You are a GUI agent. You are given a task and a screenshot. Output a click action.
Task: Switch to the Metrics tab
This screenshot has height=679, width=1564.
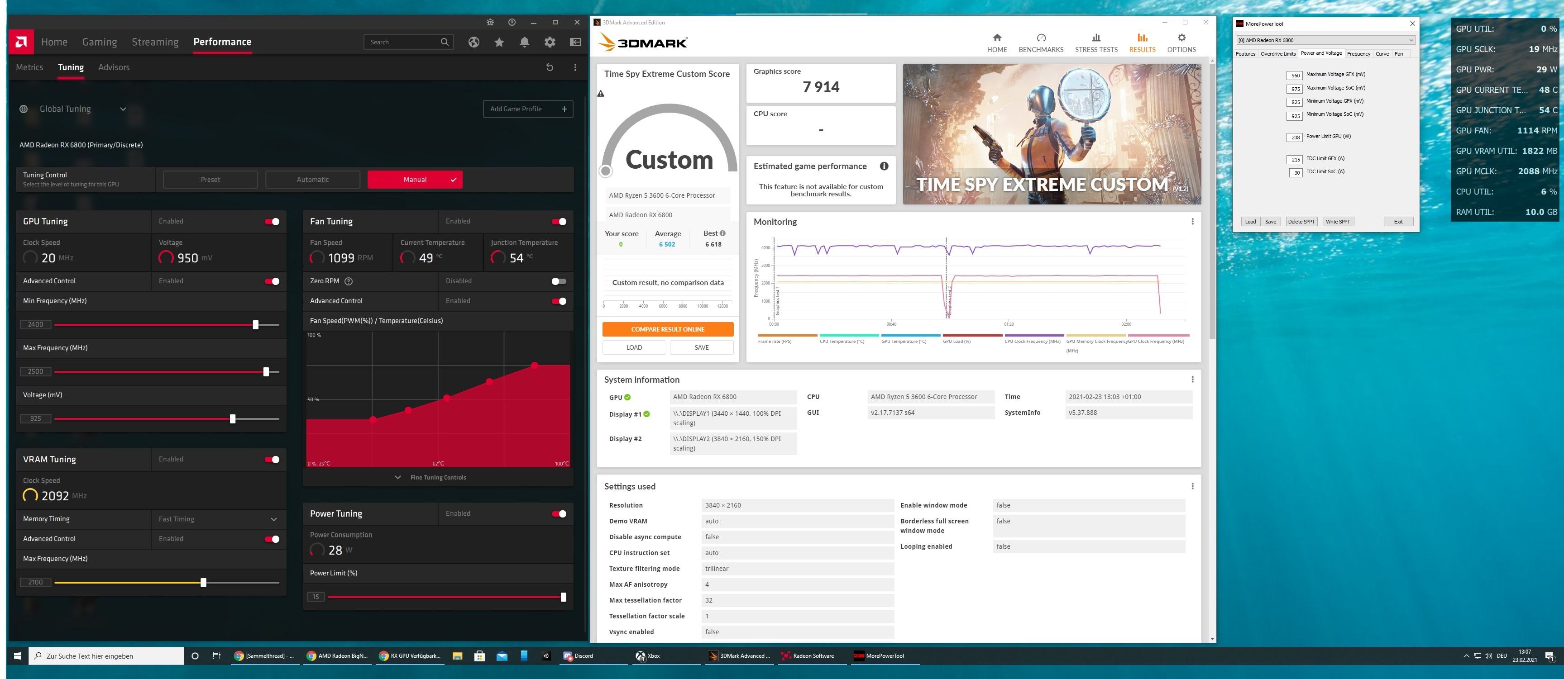[29, 67]
